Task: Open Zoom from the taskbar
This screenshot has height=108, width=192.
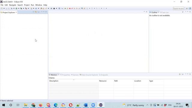Action: (93, 105)
